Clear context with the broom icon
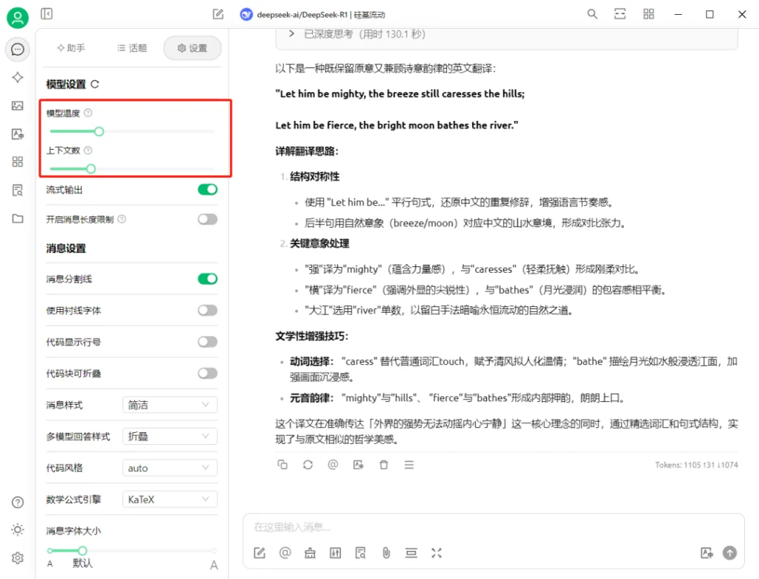 click(310, 552)
